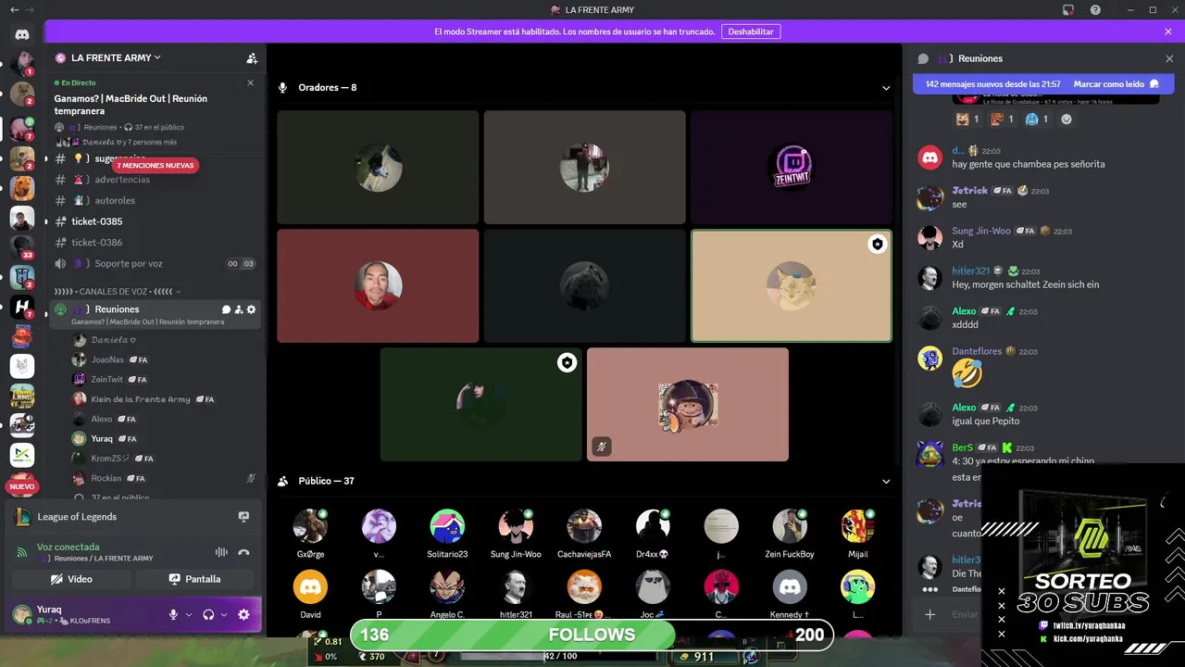Image resolution: width=1185 pixels, height=667 pixels.
Task: Add a reaction with smiley icon
Action: (x=1066, y=120)
